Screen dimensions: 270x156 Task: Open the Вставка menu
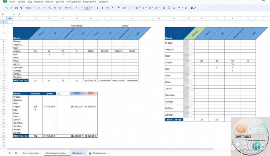coord(38,2)
